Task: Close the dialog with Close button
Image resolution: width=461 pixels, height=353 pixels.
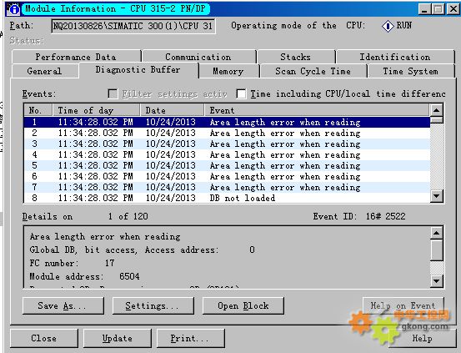Action: pyautogui.click(x=44, y=338)
